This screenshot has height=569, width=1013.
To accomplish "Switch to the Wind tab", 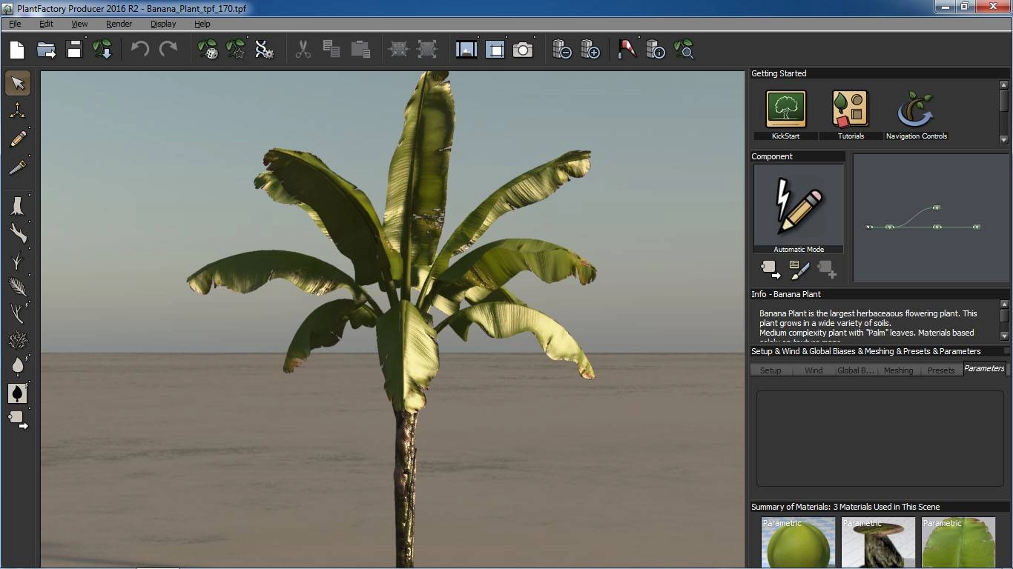I will click(814, 370).
